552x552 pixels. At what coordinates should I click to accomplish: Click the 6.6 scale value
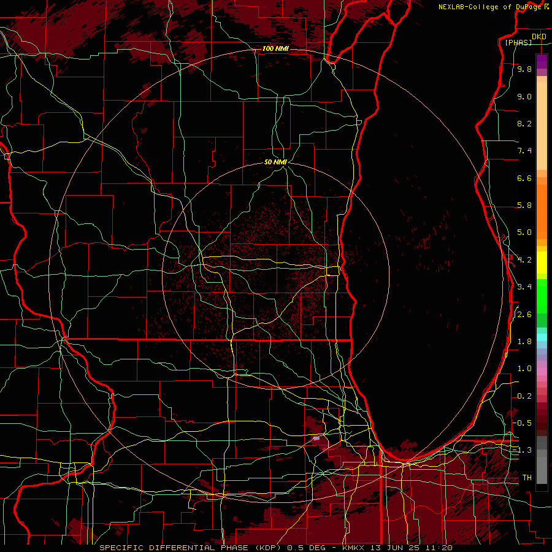(524, 178)
